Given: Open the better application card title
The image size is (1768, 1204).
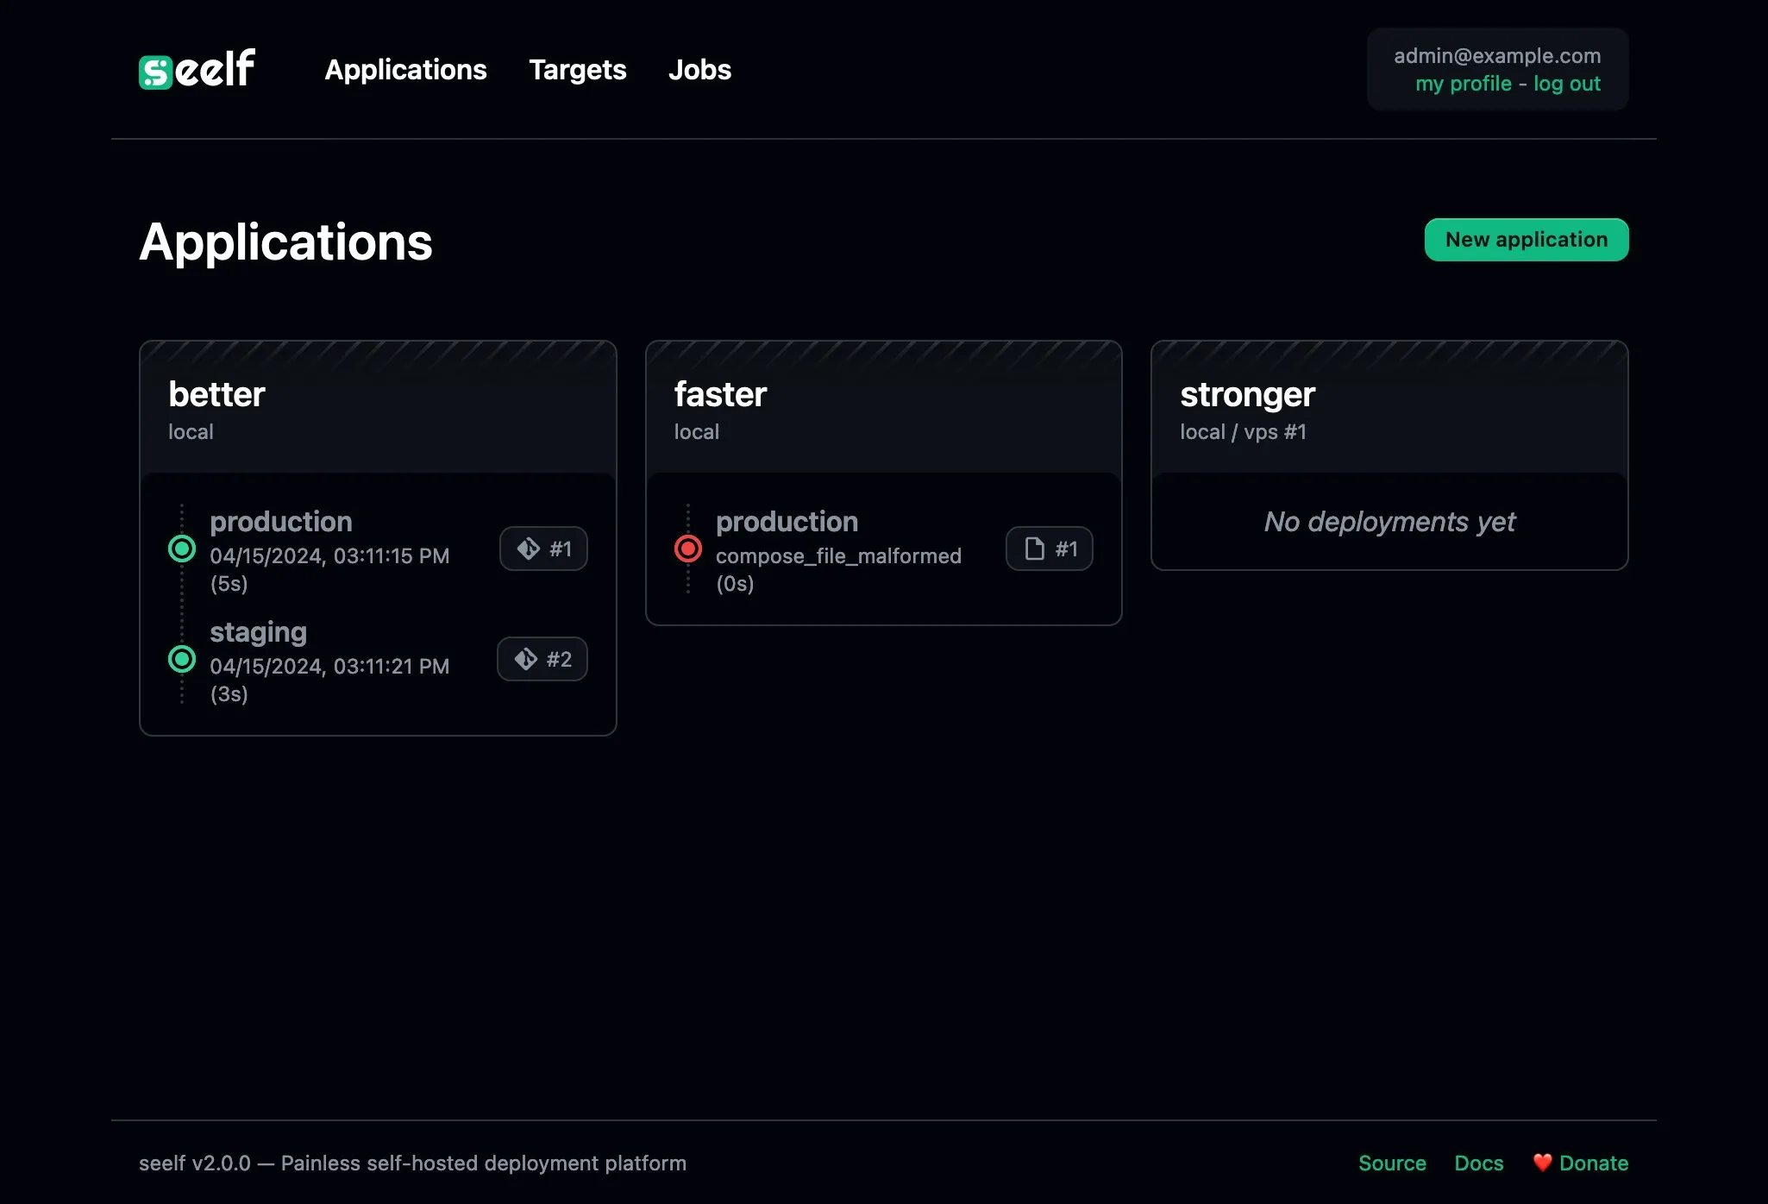Looking at the screenshot, I should (216, 394).
